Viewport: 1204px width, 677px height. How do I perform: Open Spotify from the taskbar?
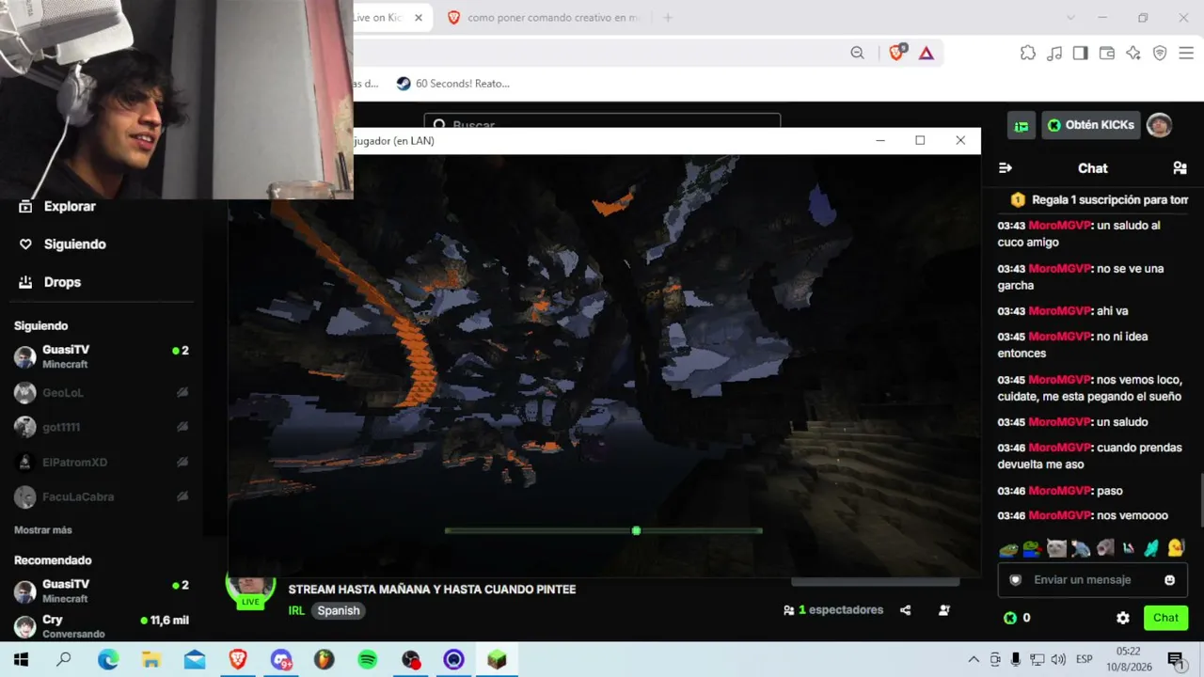368,659
